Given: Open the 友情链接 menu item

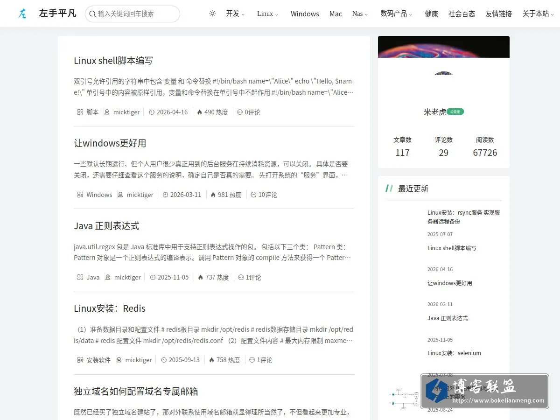Looking at the screenshot, I should coord(498,14).
